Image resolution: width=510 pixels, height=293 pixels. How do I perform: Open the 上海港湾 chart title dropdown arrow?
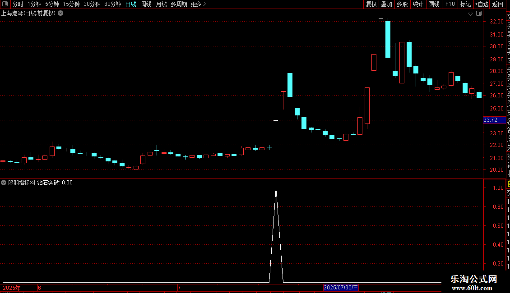click(x=60, y=14)
